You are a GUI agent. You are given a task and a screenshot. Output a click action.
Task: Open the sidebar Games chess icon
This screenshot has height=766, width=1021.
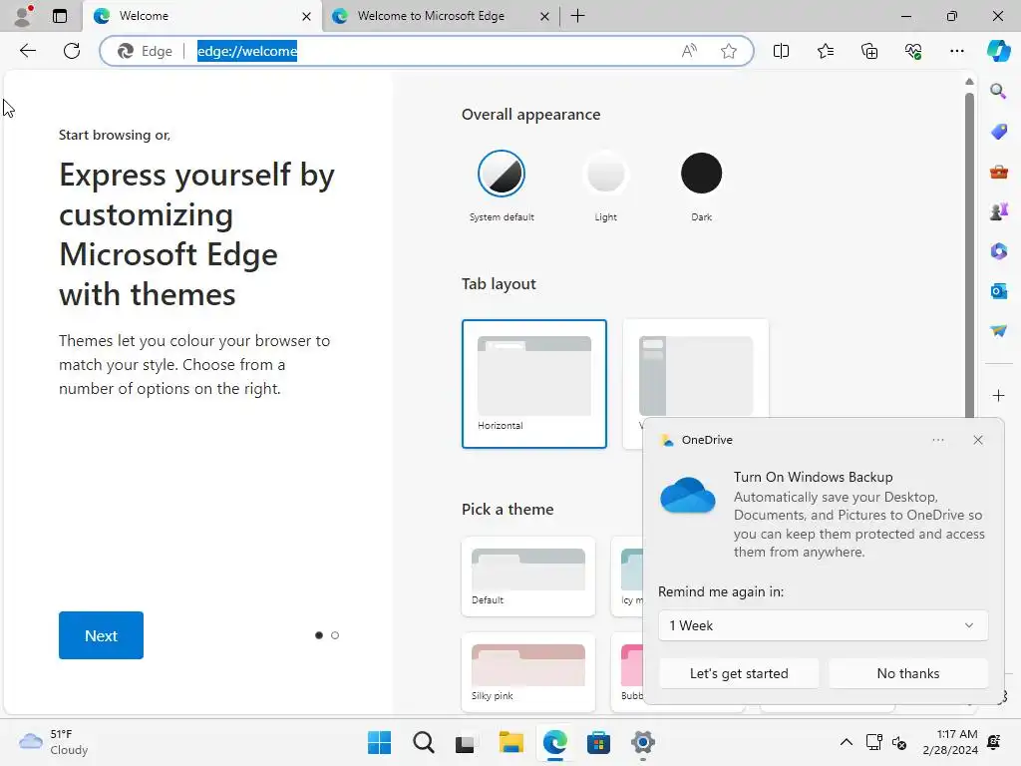point(998,211)
